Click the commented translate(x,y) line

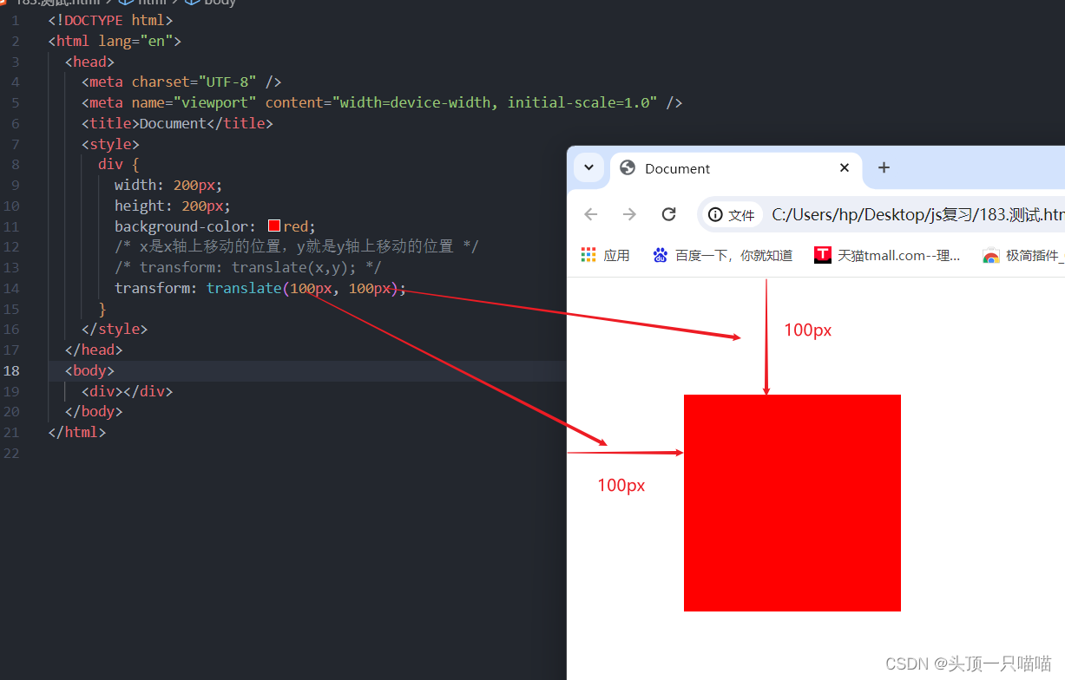(x=247, y=267)
